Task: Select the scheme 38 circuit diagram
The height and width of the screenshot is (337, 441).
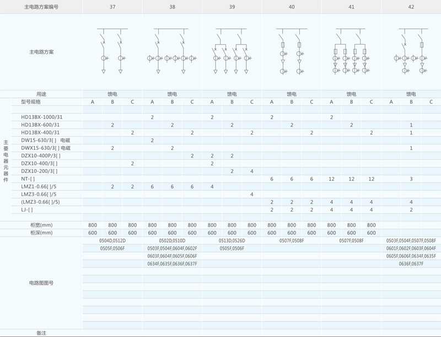Action: (171, 51)
